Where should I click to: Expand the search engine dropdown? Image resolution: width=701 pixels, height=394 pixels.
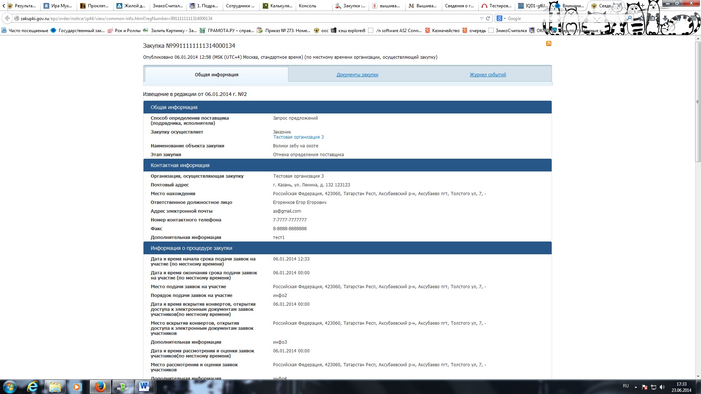click(x=505, y=18)
